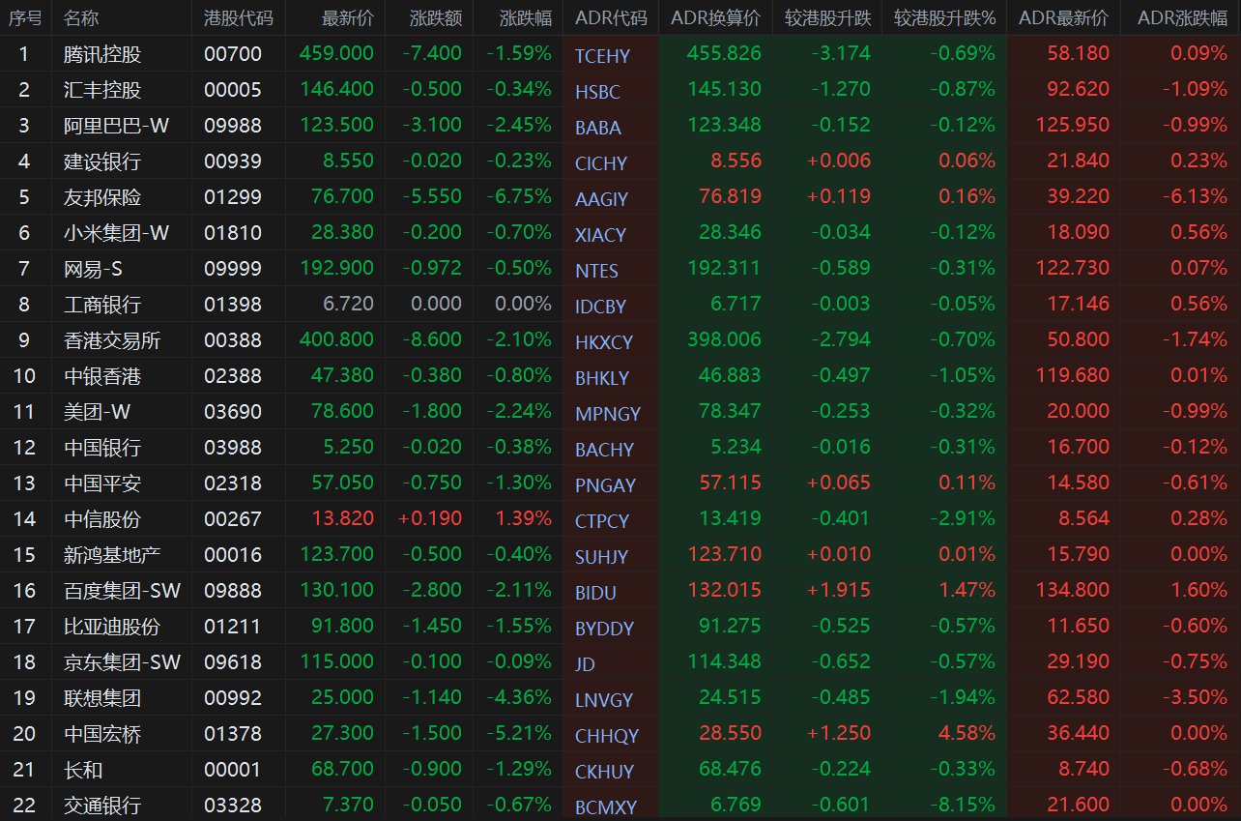Click the XIACY ADR code
The height and width of the screenshot is (821, 1241).
[x=600, y=235]
